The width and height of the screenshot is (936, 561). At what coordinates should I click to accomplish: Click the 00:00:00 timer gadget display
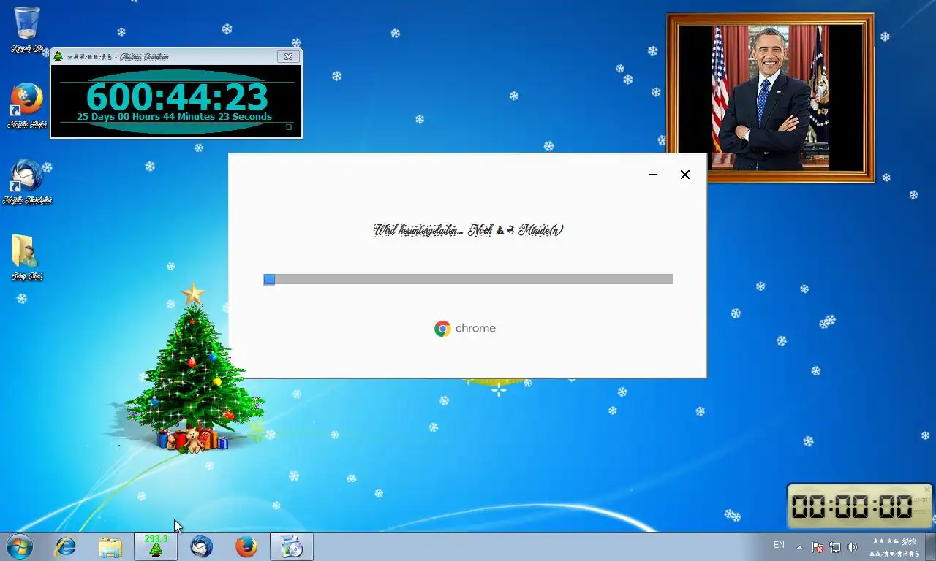851,506
